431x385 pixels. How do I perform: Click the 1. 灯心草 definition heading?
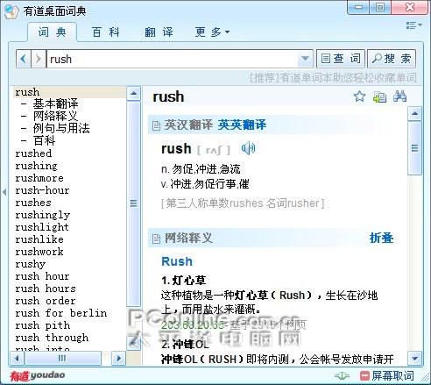(x=184, y=281)
